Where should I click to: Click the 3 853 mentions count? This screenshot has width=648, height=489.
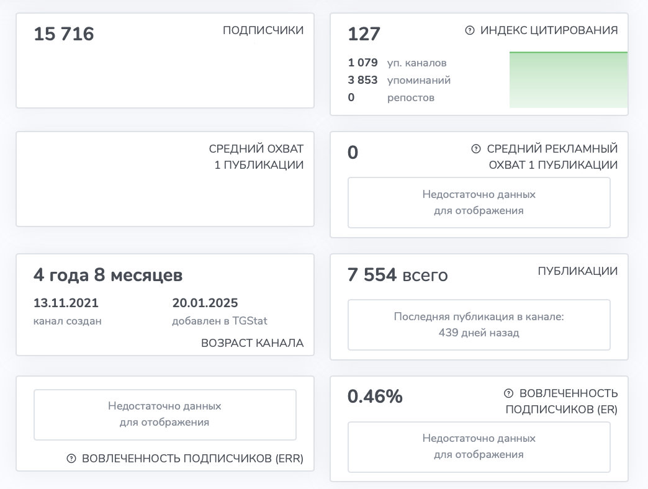point(362,79)
